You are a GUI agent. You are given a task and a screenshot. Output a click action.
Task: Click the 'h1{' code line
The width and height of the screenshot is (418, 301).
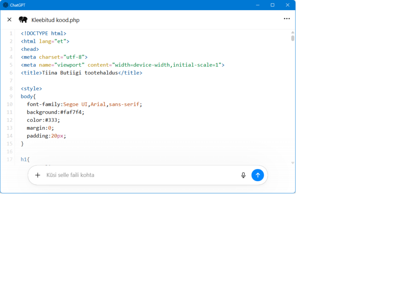click(x=25, y=160)
